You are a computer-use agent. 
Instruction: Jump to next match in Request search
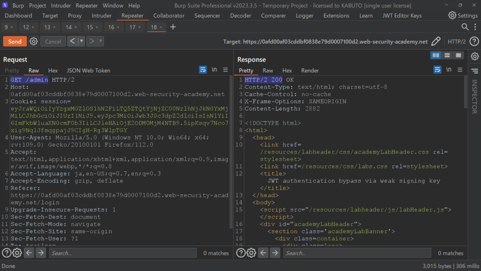41,253
